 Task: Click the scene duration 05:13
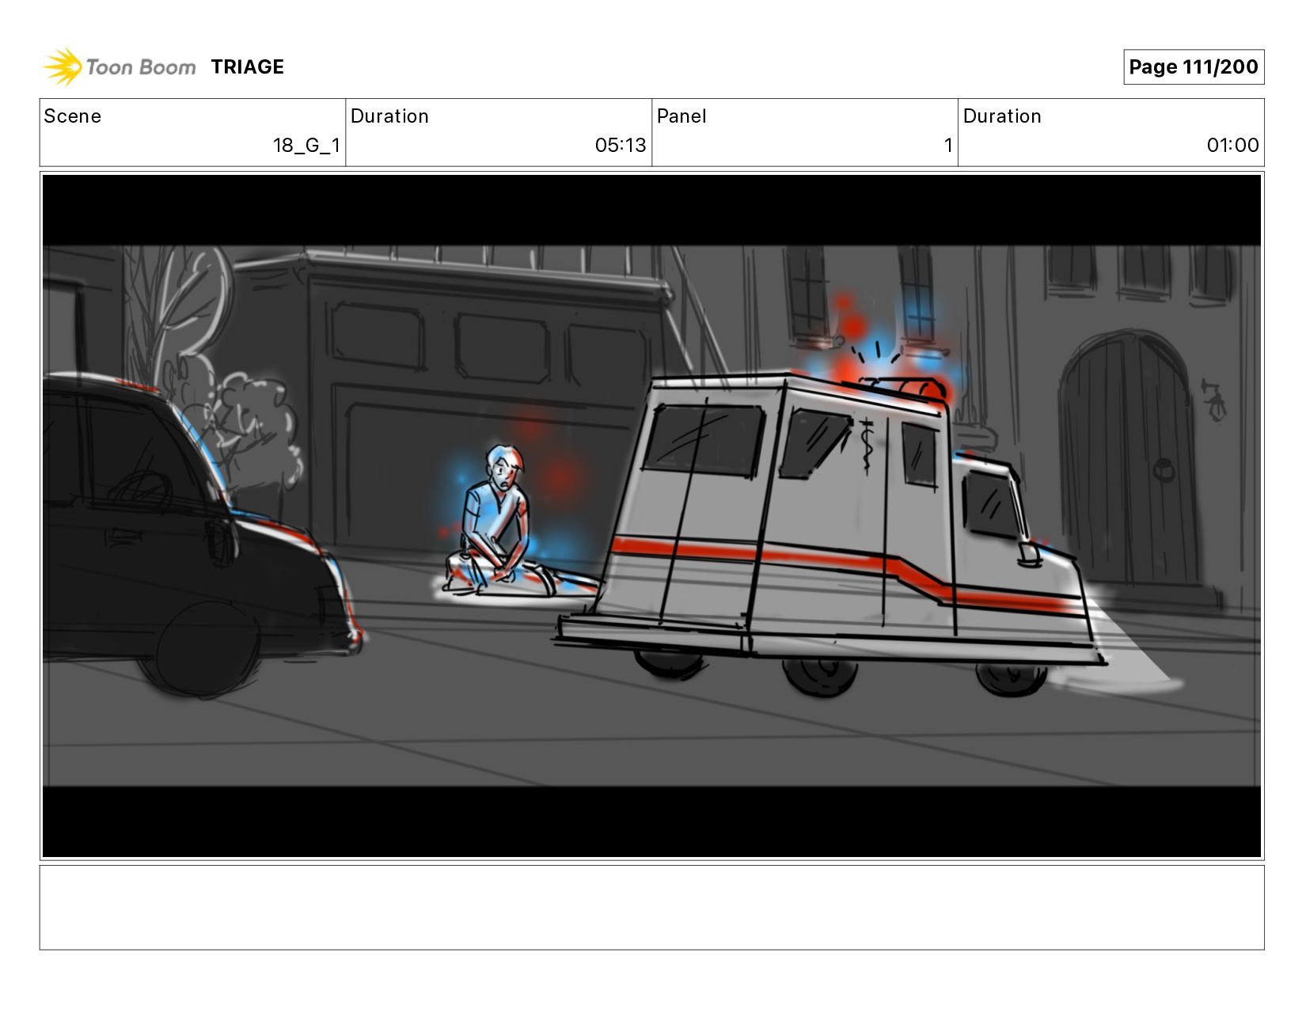[621, 146]
